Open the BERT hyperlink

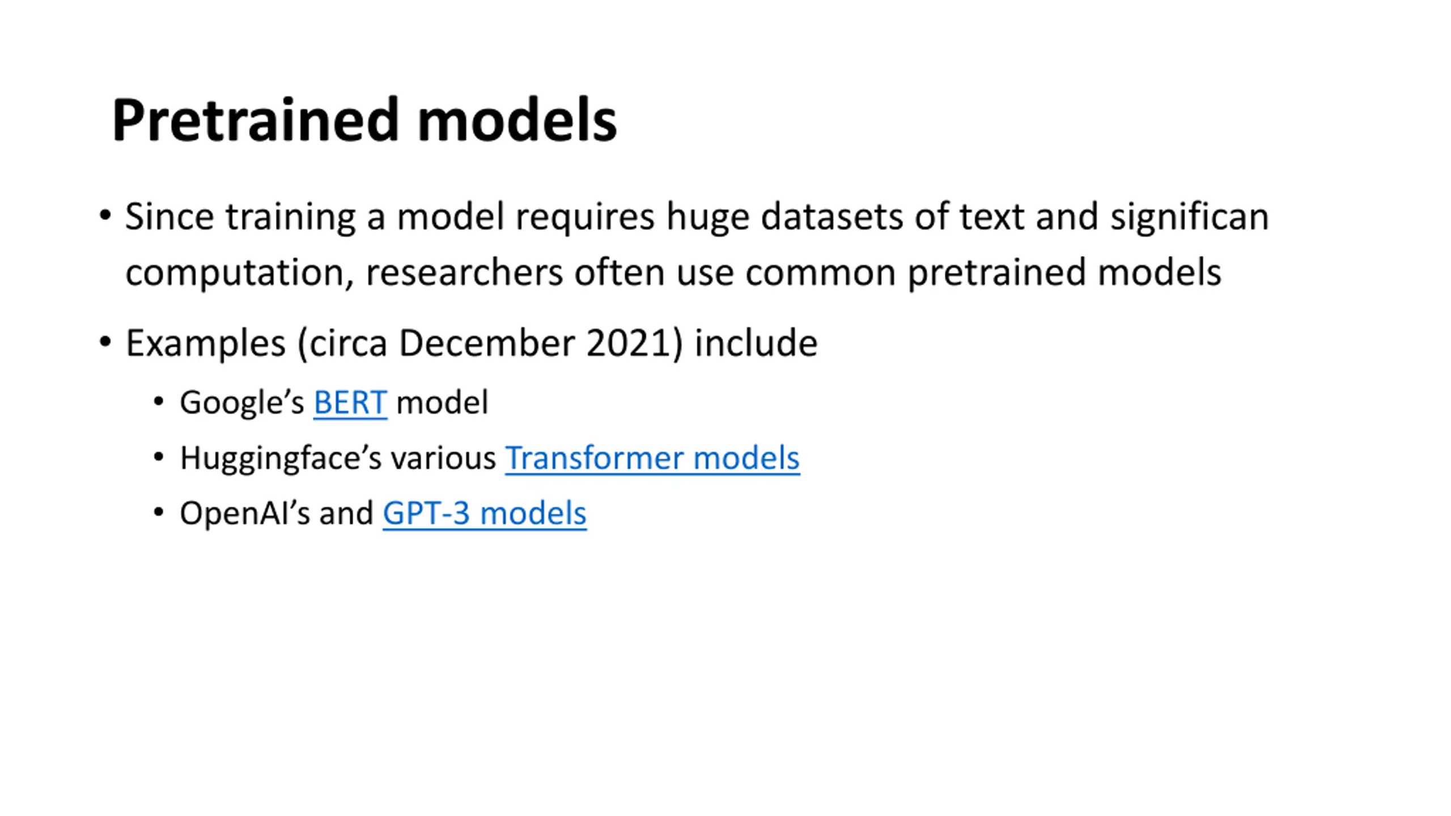click(x=350, y=402)
